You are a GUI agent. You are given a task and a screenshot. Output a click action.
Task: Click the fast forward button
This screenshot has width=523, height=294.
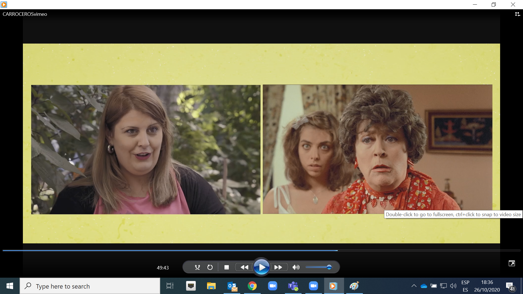(x=278, y=267)
